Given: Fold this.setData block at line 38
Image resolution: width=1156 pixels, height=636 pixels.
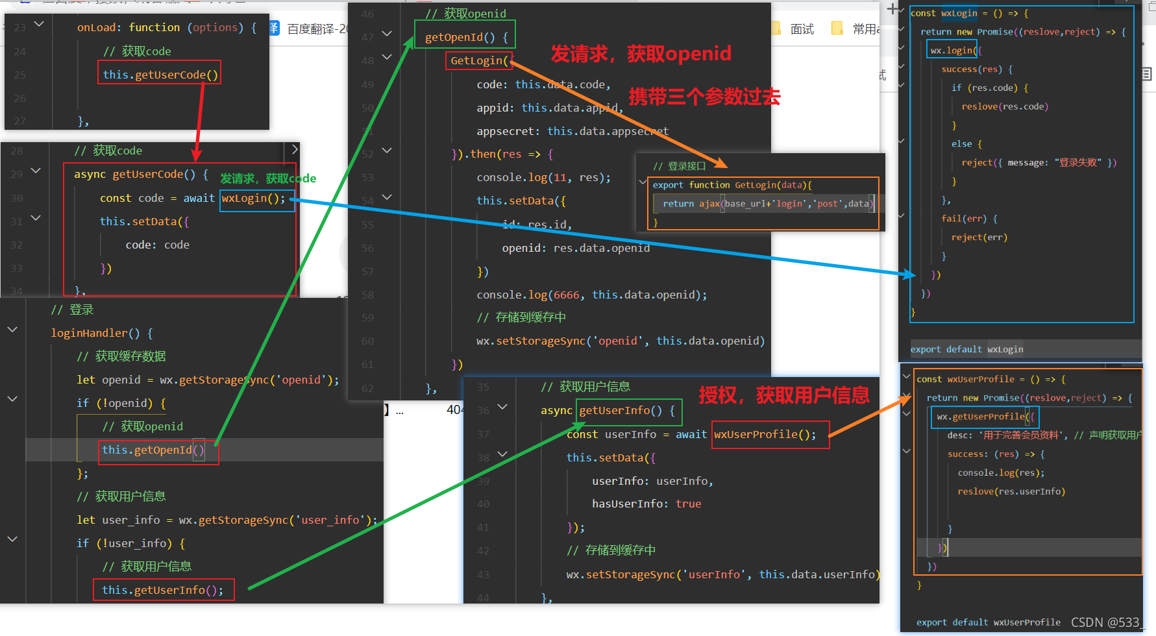Looking at the screenshot, I should tap(502, 454).
